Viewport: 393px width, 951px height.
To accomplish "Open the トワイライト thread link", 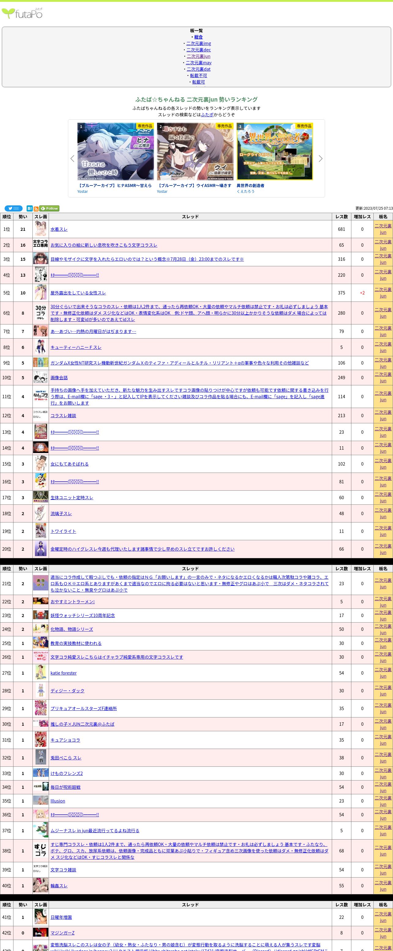I will [x=63, y=531].
